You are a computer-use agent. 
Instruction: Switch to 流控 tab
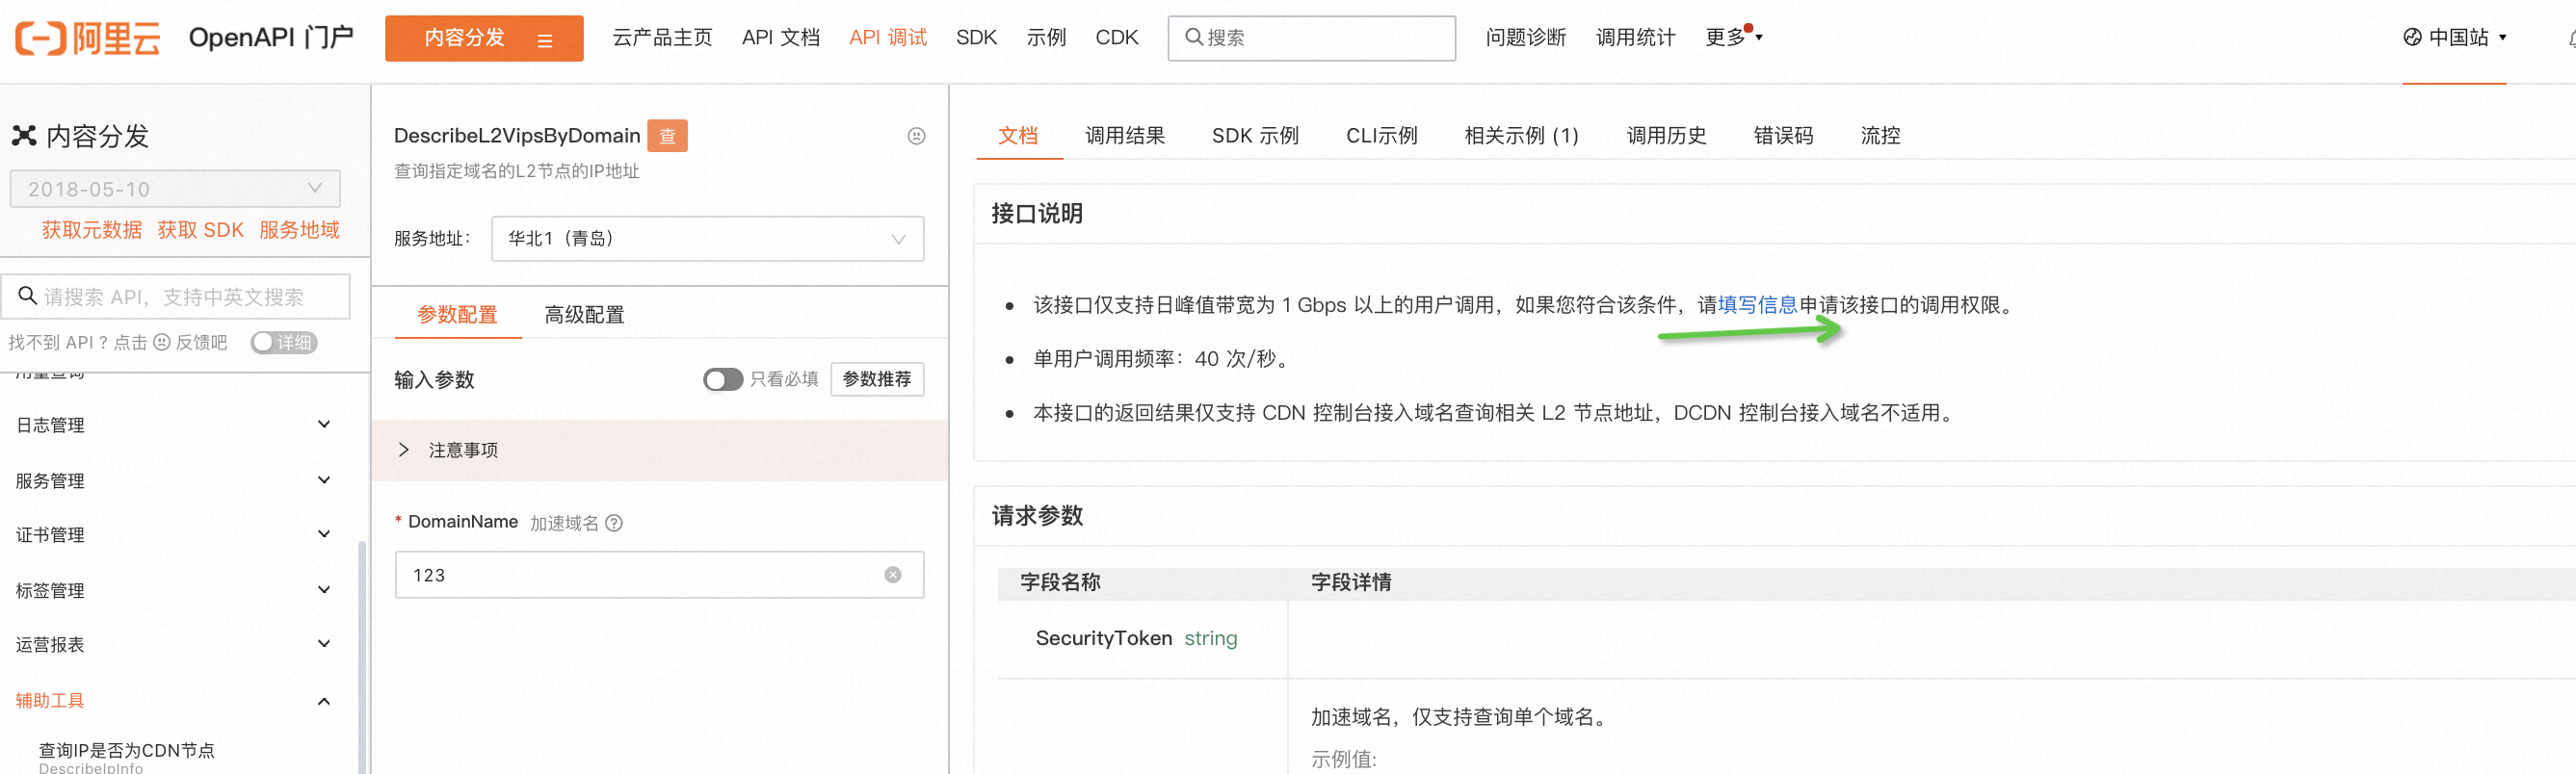point(1880,136)
